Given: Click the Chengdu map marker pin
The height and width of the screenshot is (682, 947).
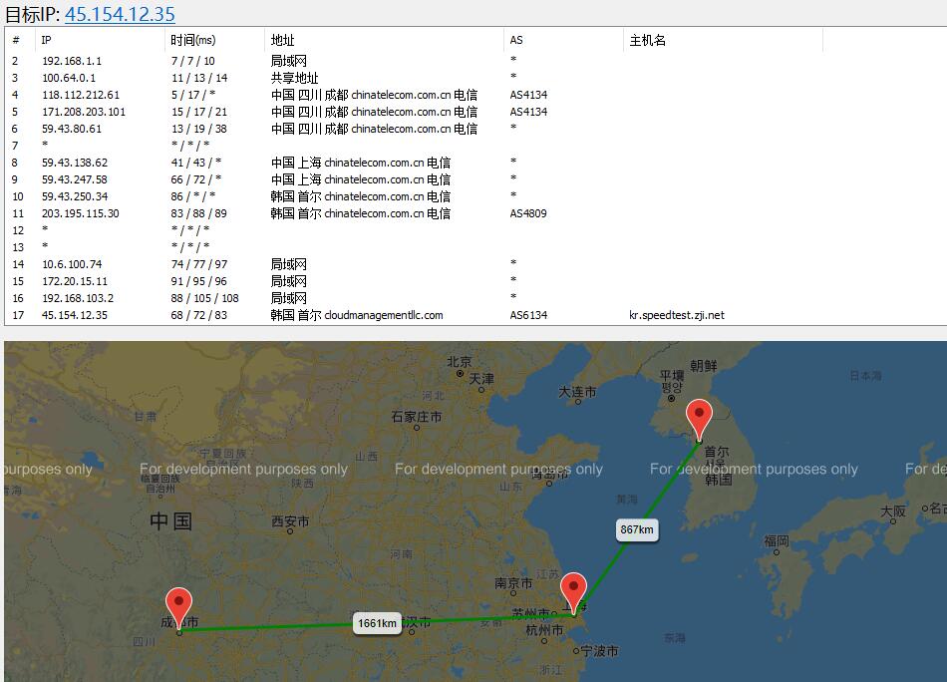Looking at the screenshot, I should [178, 609].
